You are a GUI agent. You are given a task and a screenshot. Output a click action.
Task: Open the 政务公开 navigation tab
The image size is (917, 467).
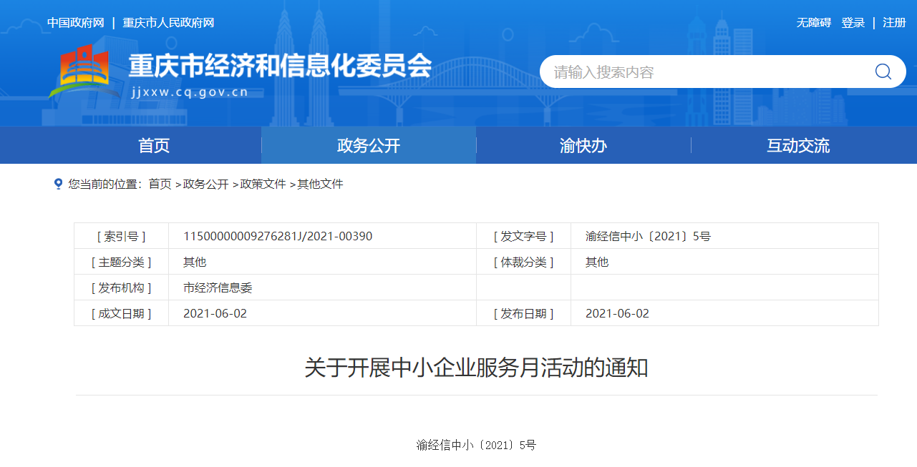369,146
